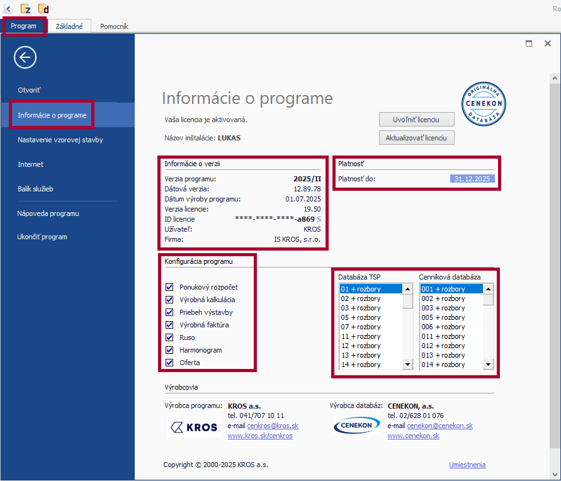Open Nastavenie vzorovej stavby menu item
The image size is (561, 481).
click(x=60, y=140)
